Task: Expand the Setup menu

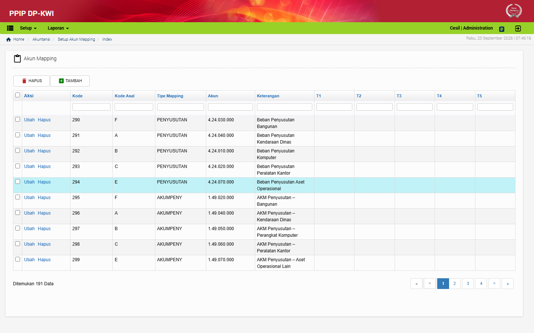Action: pos(28,28)
